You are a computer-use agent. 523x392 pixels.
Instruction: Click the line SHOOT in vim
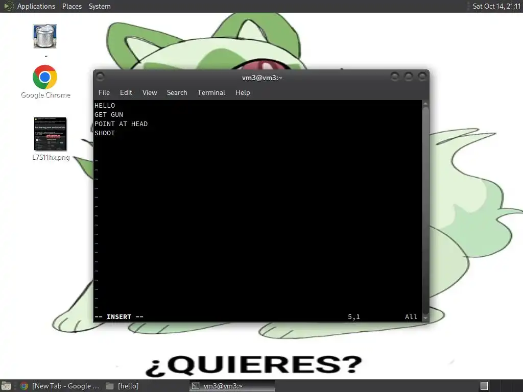pyautogui.click(x=105, y=133)
